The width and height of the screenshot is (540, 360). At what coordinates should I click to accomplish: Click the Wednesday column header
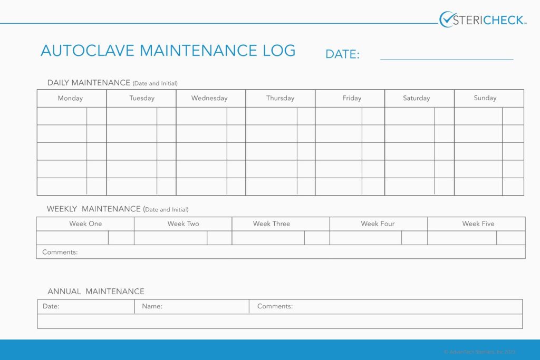pyautogui.click(x=210, y=98)
